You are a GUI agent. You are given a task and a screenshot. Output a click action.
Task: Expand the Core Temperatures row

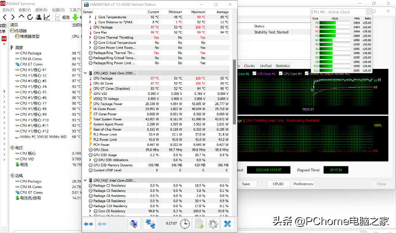90,17
